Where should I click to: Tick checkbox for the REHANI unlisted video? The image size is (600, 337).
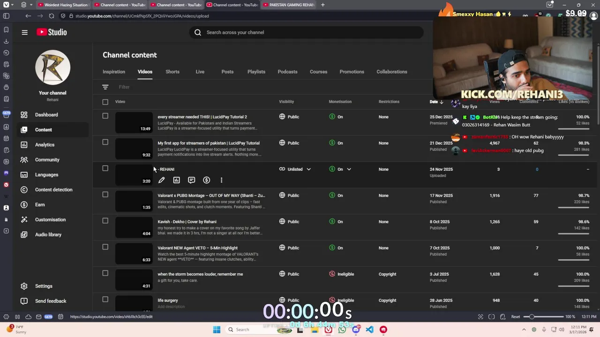pyautogui.click(x=105, y=168)
